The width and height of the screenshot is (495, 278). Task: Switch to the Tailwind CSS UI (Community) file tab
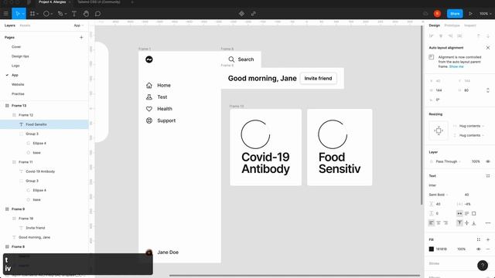point(99,2)
